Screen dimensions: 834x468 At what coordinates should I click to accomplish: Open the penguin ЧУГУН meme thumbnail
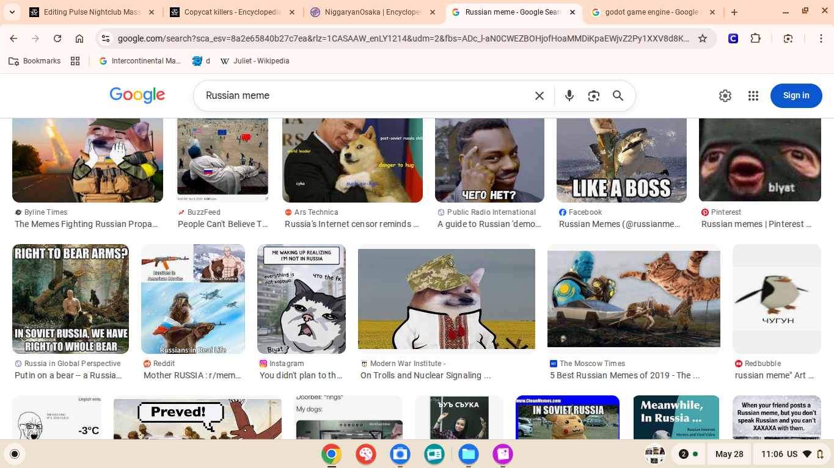click(777, 299)
